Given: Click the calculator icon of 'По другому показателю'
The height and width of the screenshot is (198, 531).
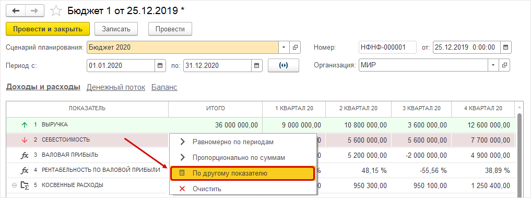Looking at the screenshot, I should 182,173.
